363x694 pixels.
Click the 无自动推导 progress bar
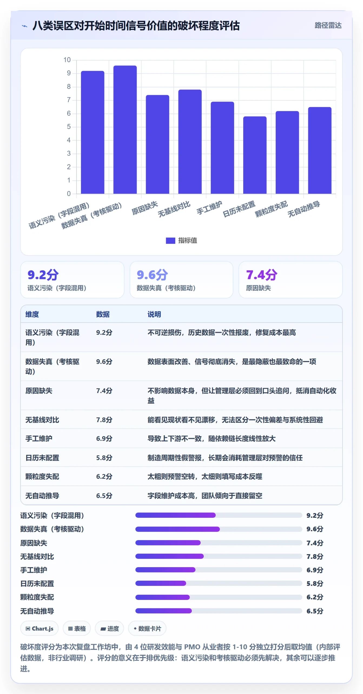[219, 611]
